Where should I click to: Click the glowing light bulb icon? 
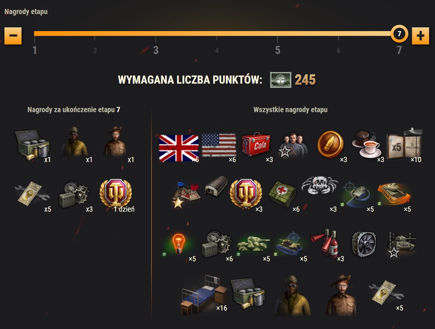click(178, 244)
